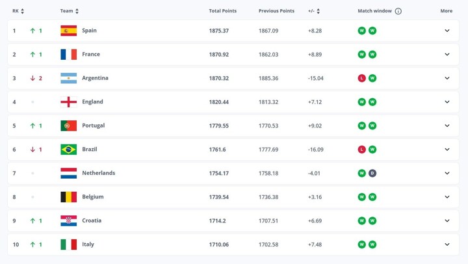Image resolution: width=468 pixels, height=264 pixels.
Task: Expand the Belgium row chevron
Action: coord(447,197)
